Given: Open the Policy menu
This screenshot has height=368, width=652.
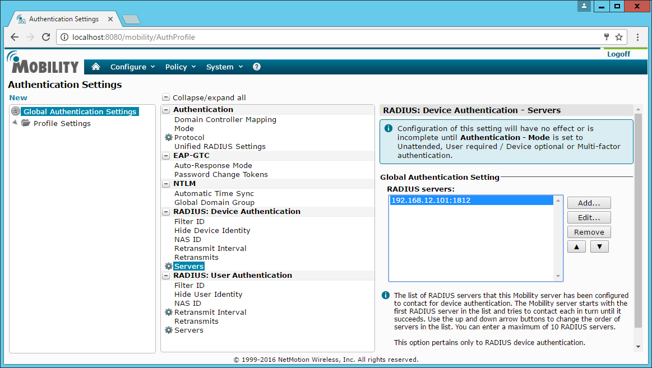Looking at the screenshot, I should (x=181, y=67).
